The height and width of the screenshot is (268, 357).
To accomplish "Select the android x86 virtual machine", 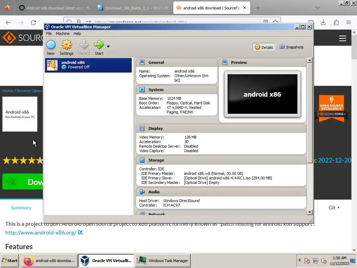I will pos(88,65).
